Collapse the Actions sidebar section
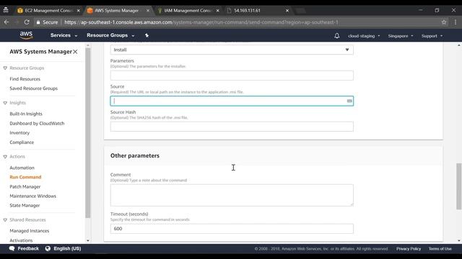The height and width of the screenshot is (259, 462). point(5,157)
